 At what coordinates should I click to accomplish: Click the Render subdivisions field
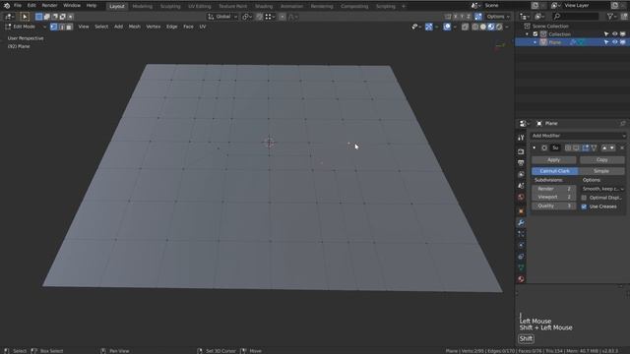click(553, 189)
